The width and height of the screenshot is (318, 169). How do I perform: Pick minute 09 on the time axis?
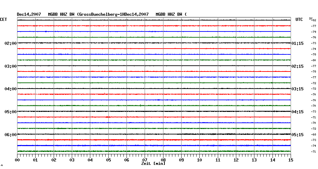coord(182,160)
